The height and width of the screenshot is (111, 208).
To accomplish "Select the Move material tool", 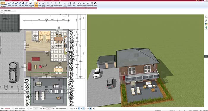I will (23, 4).
